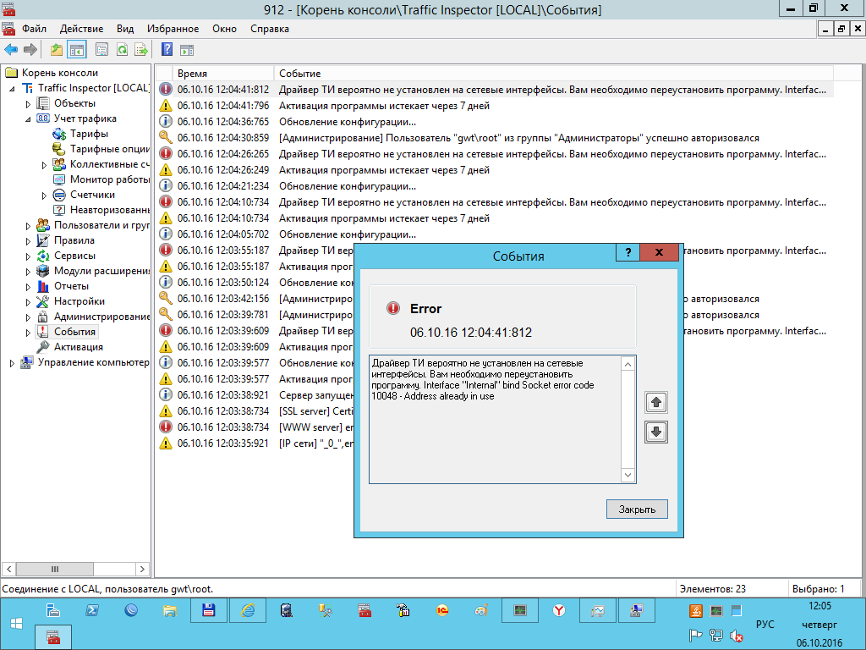Open the Действие menu
Screen dimensions: 866x650
[x=81, y=29]
